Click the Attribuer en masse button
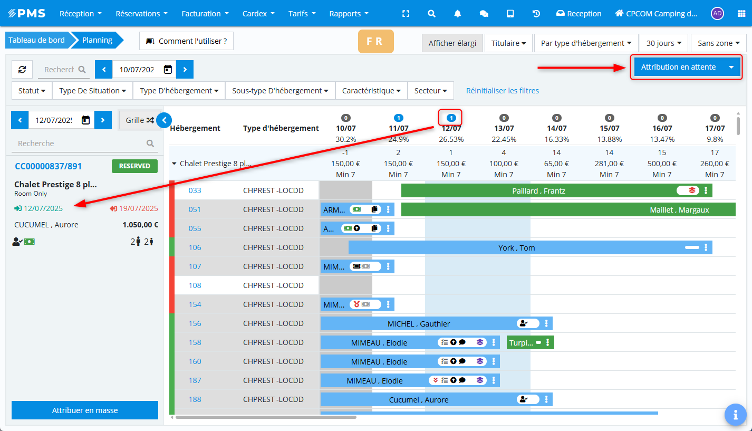This screenshot has width=752, height=431. pyautogui.click(x=85, y=410)
